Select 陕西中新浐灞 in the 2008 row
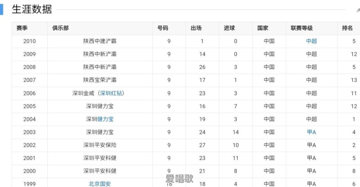This screenshot has width=360, height=187. point(100,67)
